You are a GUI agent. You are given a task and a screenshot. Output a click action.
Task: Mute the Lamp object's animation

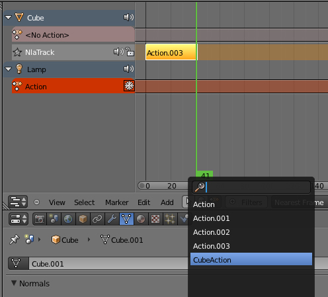(128, 69)
